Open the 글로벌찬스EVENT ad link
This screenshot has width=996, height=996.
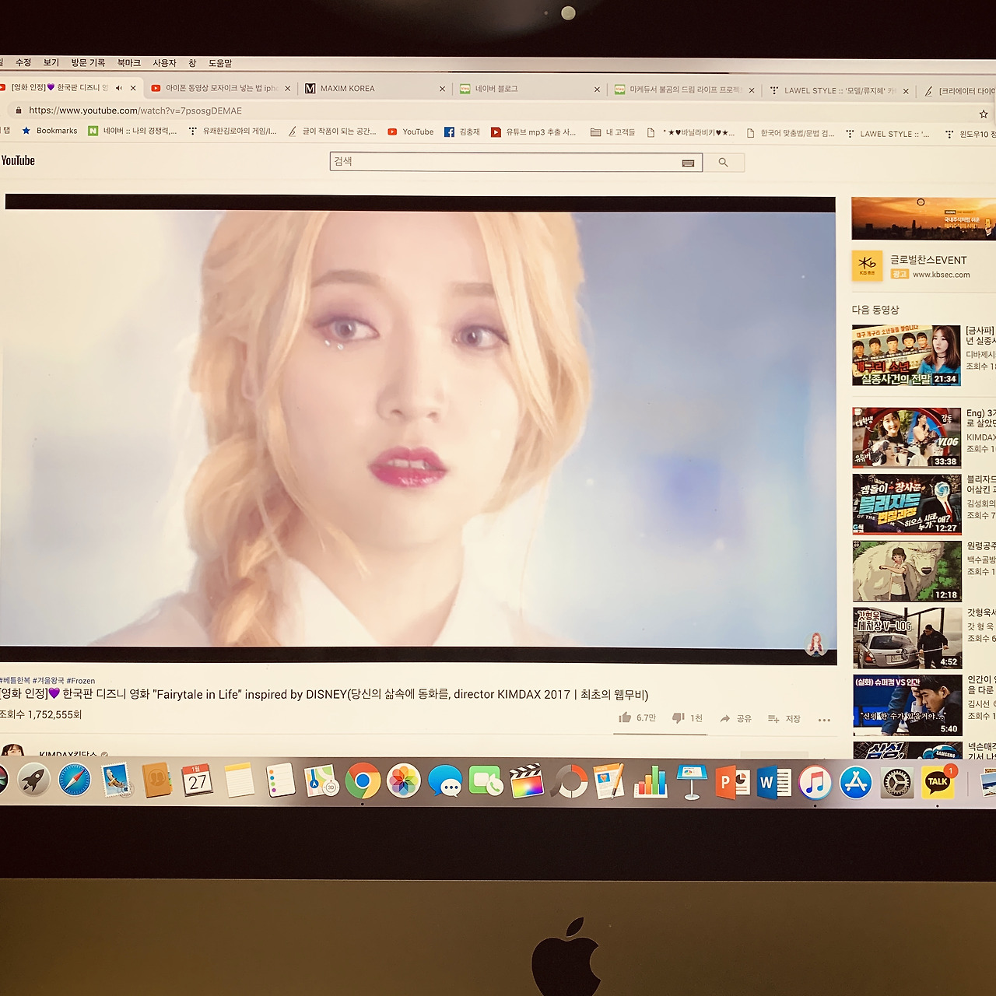point(928,260)
